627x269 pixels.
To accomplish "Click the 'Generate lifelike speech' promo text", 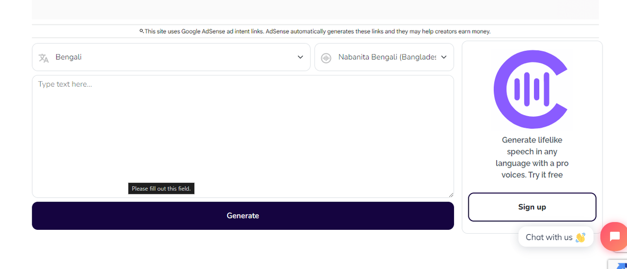I will (x=532, y=157).
